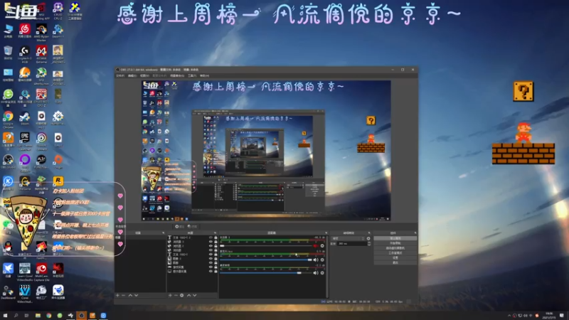
Task: Toggle visibility of browser 3 source
Action: (x=211, y=242)
